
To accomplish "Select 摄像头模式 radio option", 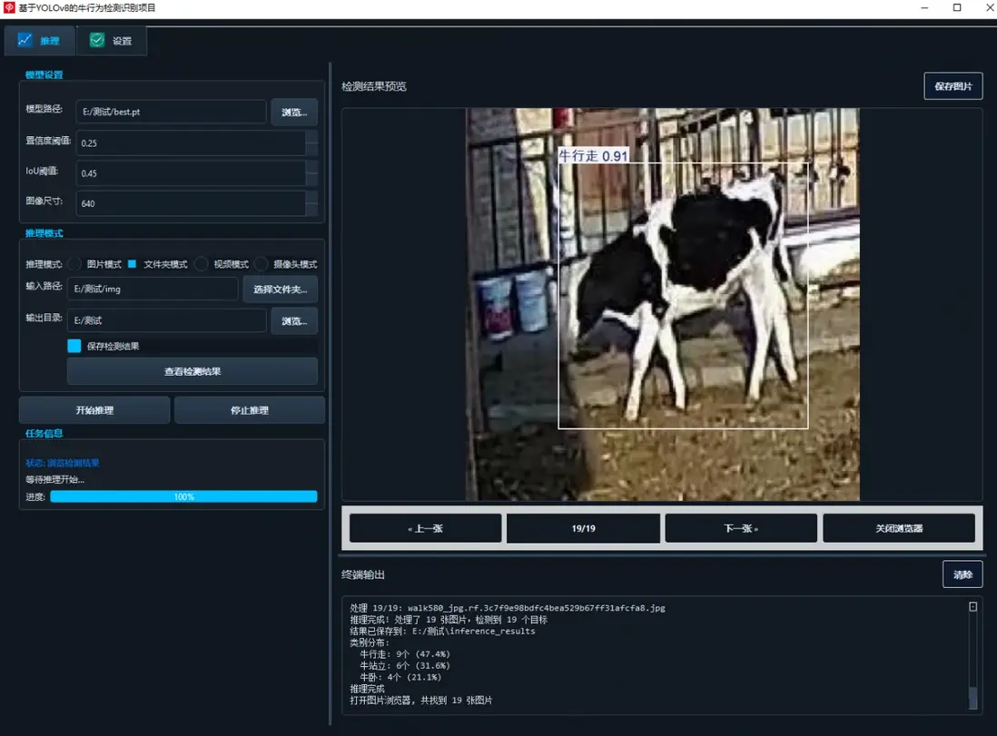I will point(286,264).
